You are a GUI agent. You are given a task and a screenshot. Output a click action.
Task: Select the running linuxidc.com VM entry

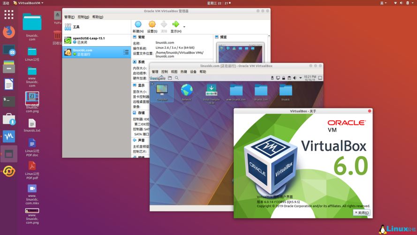pos(97,52)
